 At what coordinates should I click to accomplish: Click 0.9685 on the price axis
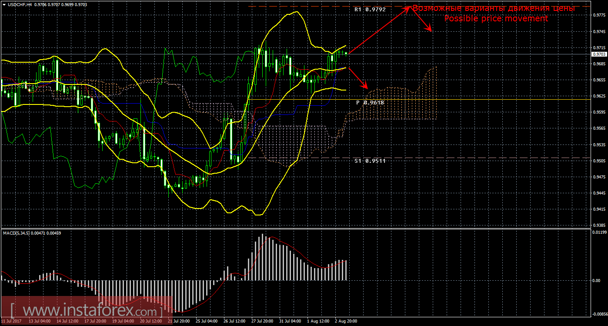[599, 64]
